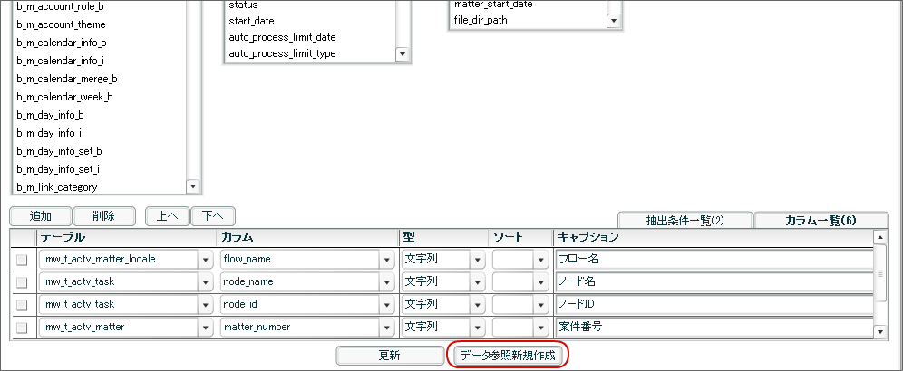Open sort dropdown in matter_number row

(540, 328)
